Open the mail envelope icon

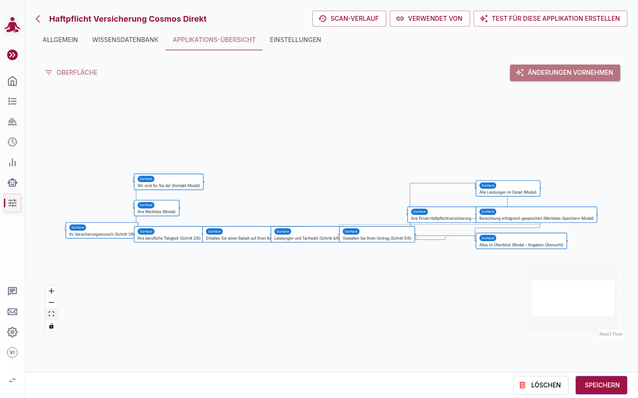[x=12, y=312]
